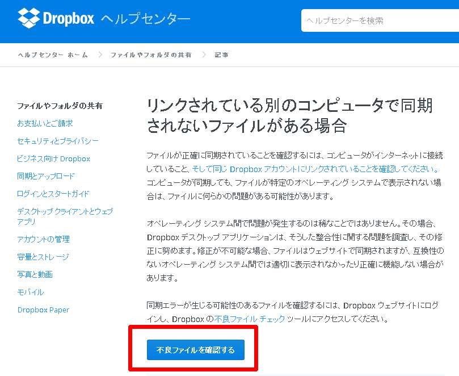Open セキュリティとプライバシー sidebar category
Viewport: 459px width, 376px height.
coord(58,141)
